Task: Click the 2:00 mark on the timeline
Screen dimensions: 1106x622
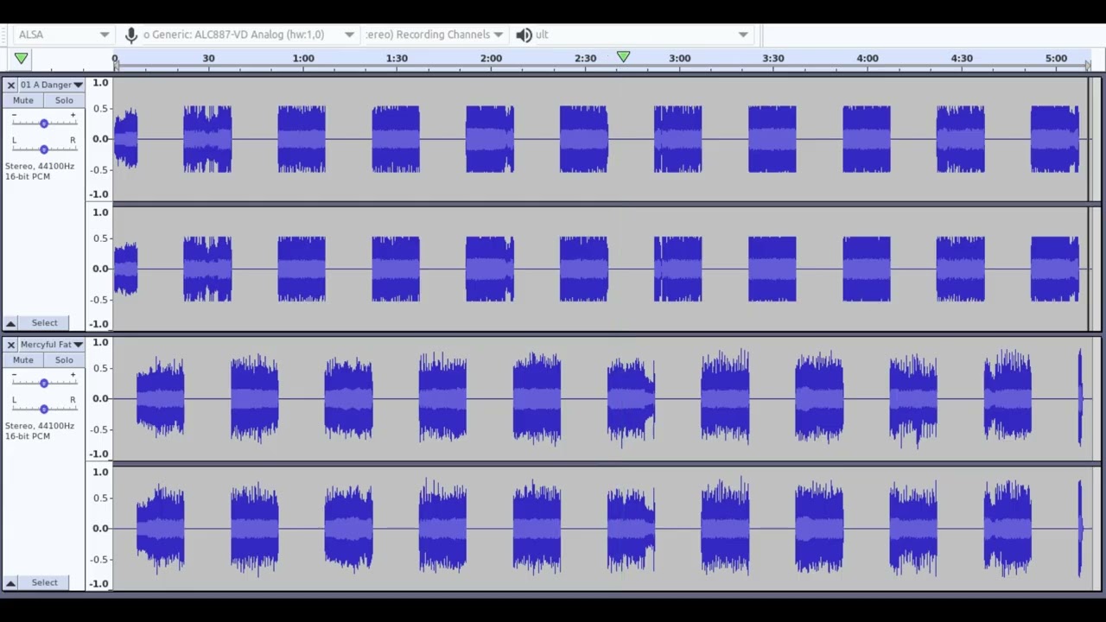Action: (x=491, y=59)
